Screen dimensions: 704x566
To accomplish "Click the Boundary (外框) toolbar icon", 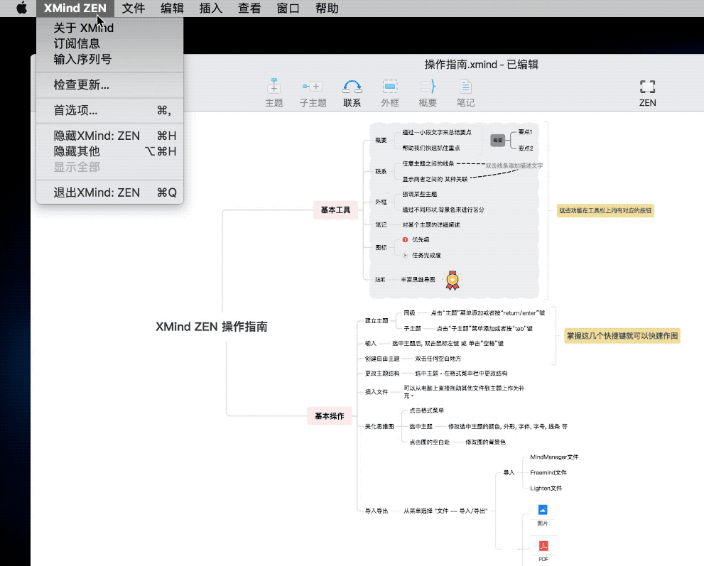I will (x=390, y=92).
